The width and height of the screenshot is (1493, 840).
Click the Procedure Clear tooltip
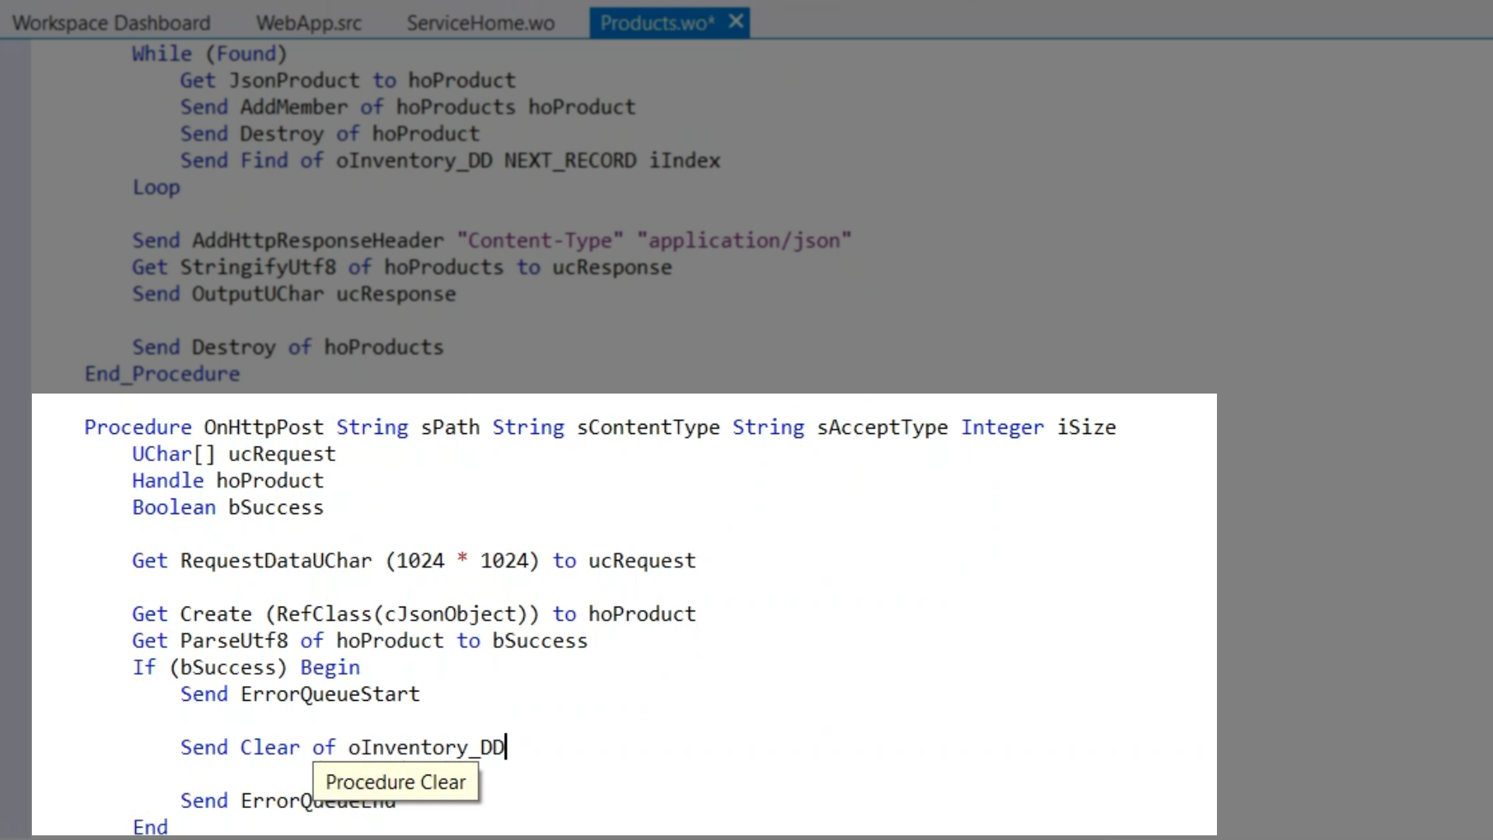395,782
